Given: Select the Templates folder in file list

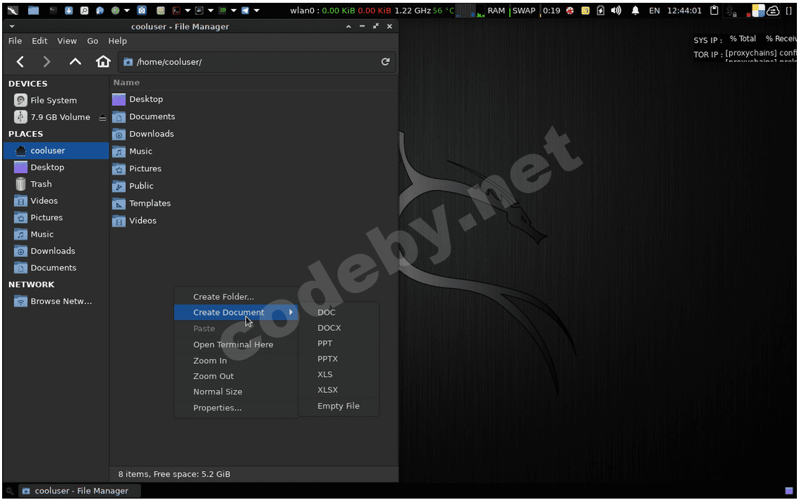Looking at the screenshot, I should [x=142, y=203].
